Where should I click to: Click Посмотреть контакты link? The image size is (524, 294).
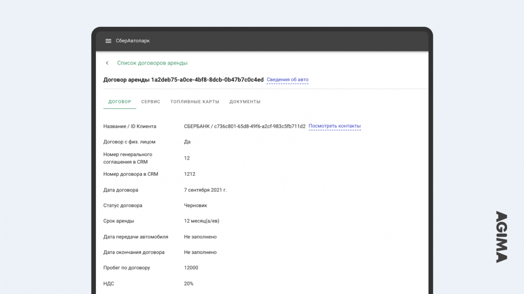click(334, 126)
